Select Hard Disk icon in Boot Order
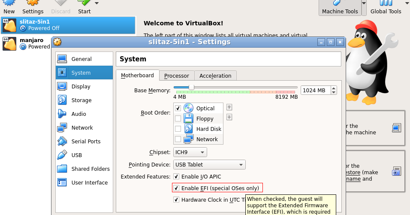 [188, 129]
